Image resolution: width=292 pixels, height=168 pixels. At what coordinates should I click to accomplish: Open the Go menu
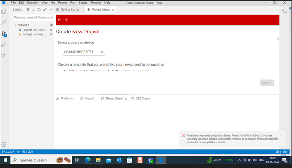click(x=53, y=3)
